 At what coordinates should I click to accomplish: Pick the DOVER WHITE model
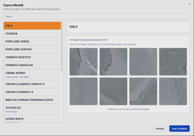pos(32,119)
